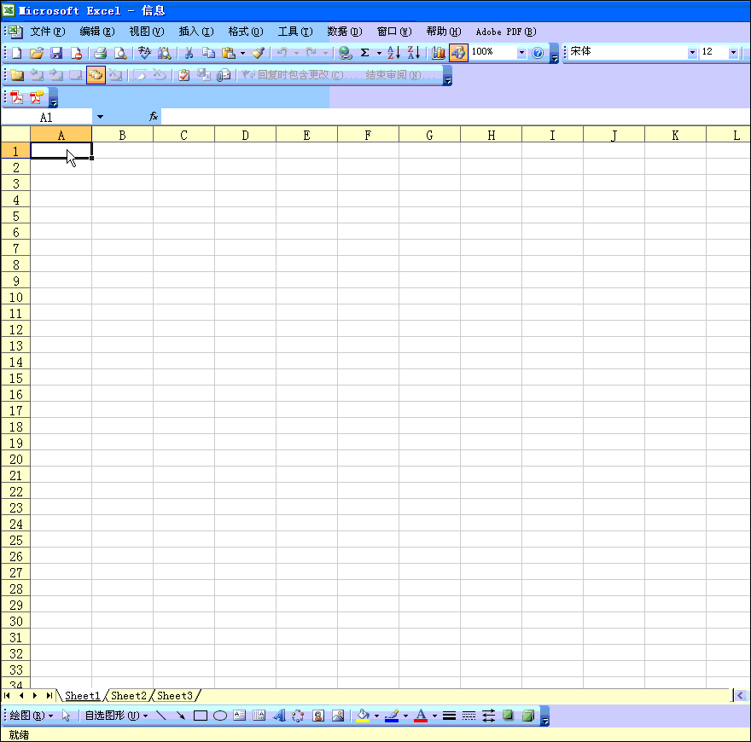Toggle the highlighted Show All Comments button
Image resolution: width=751 pixels, height=742 pixels.
[95, 75]
